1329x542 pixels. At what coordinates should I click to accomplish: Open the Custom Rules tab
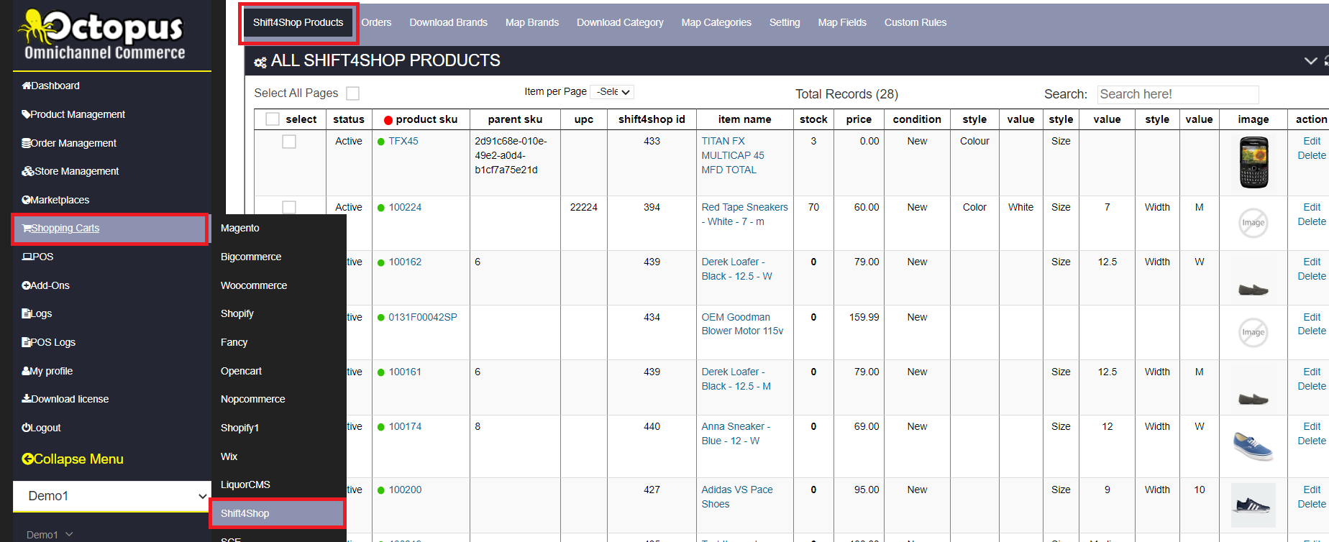(915, 22)
